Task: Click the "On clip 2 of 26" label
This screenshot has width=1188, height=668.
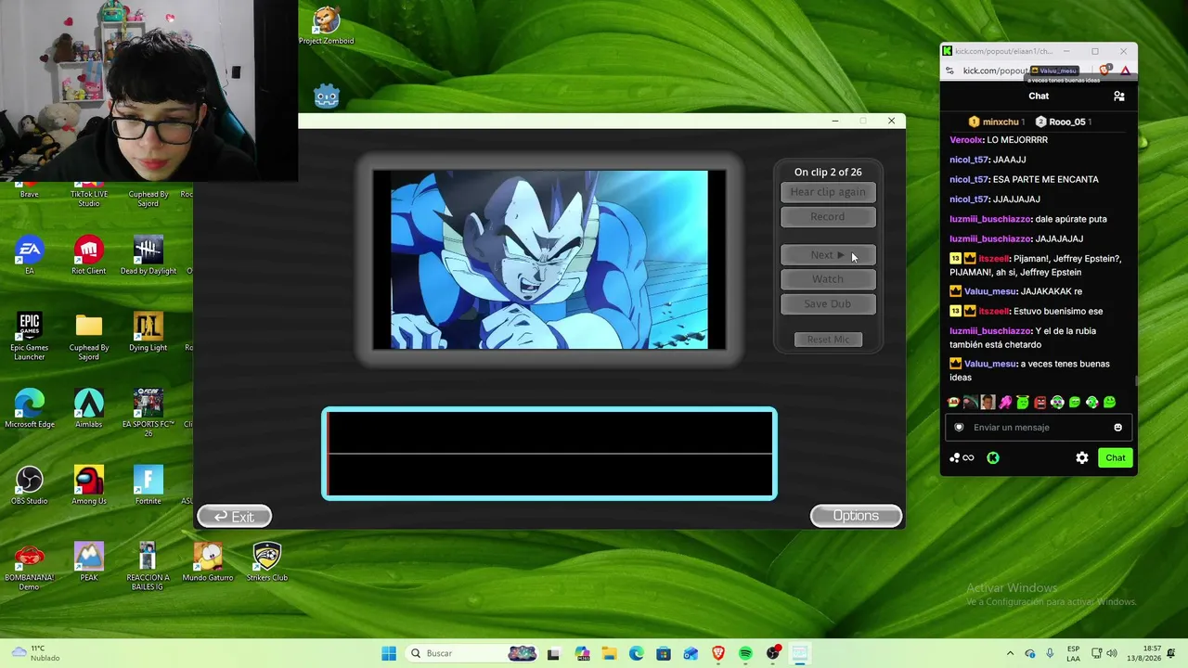Action: pyautogui.click(x=828, y=172)
